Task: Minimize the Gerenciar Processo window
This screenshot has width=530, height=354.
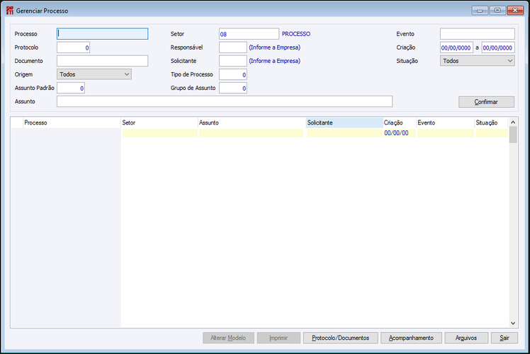Action: click(480, 11)
